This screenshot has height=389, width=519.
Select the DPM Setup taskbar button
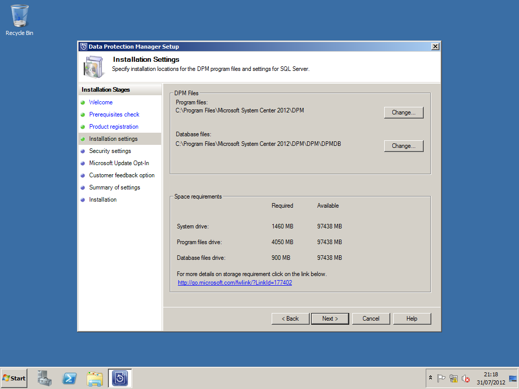coord(120,378)
